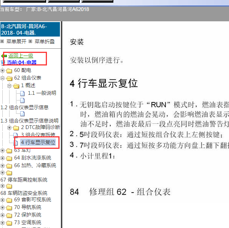Viewport: 229px width, 228px height.
Task: Expand the 69 音影可视系统 folder
Action: [2, 200]
